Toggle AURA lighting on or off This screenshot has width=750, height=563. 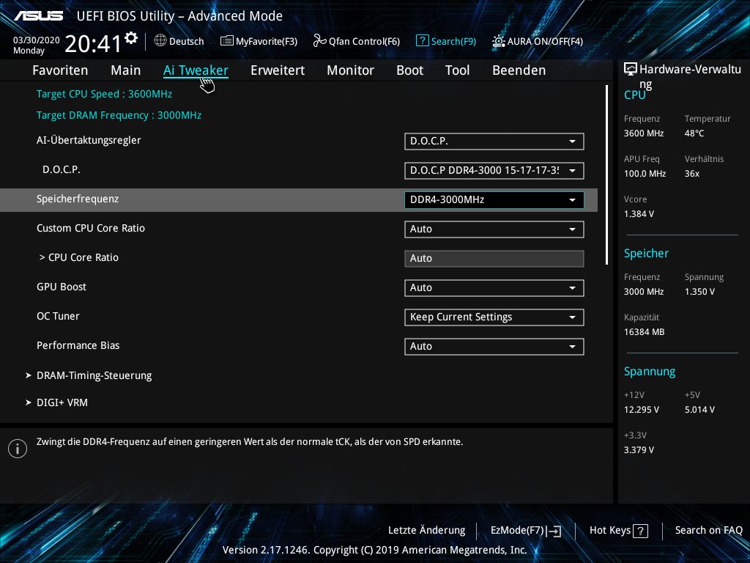pyautogui.click(x=498, y=41)
